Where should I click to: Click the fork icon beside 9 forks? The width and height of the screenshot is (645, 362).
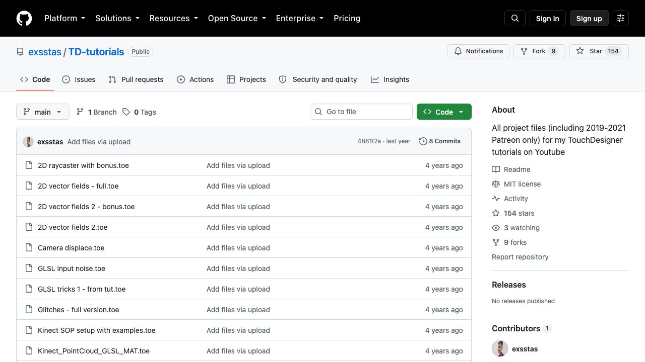[x=496, y=242]
